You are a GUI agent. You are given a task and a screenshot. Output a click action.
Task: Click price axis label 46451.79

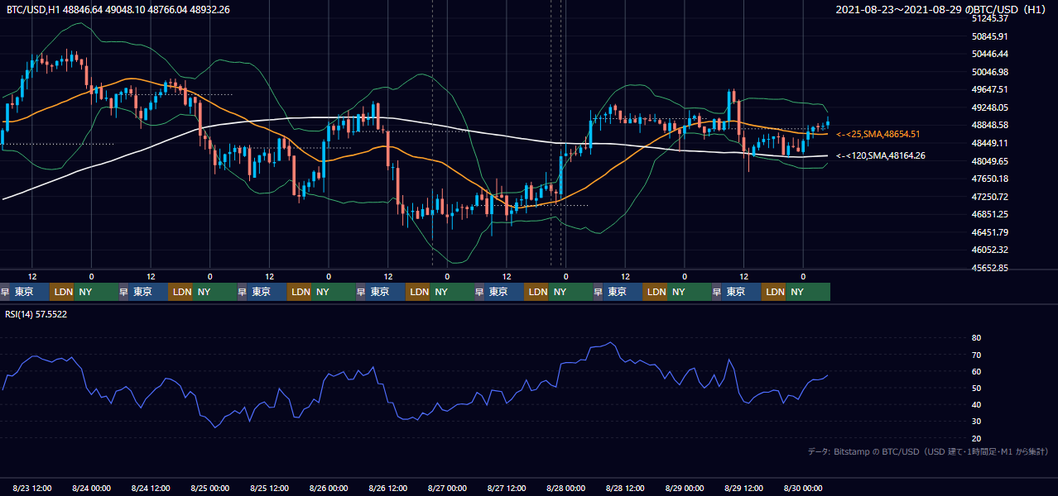(x=989, y=232)
